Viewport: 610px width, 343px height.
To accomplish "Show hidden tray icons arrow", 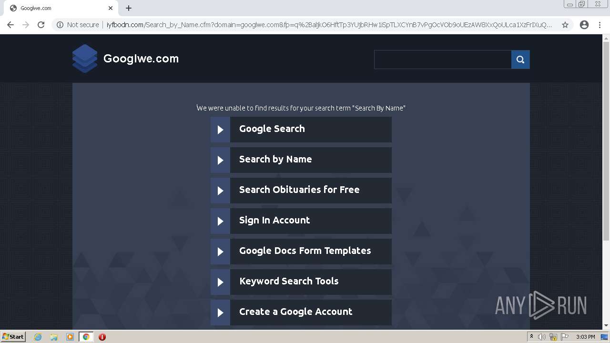I will pos(532,337).
